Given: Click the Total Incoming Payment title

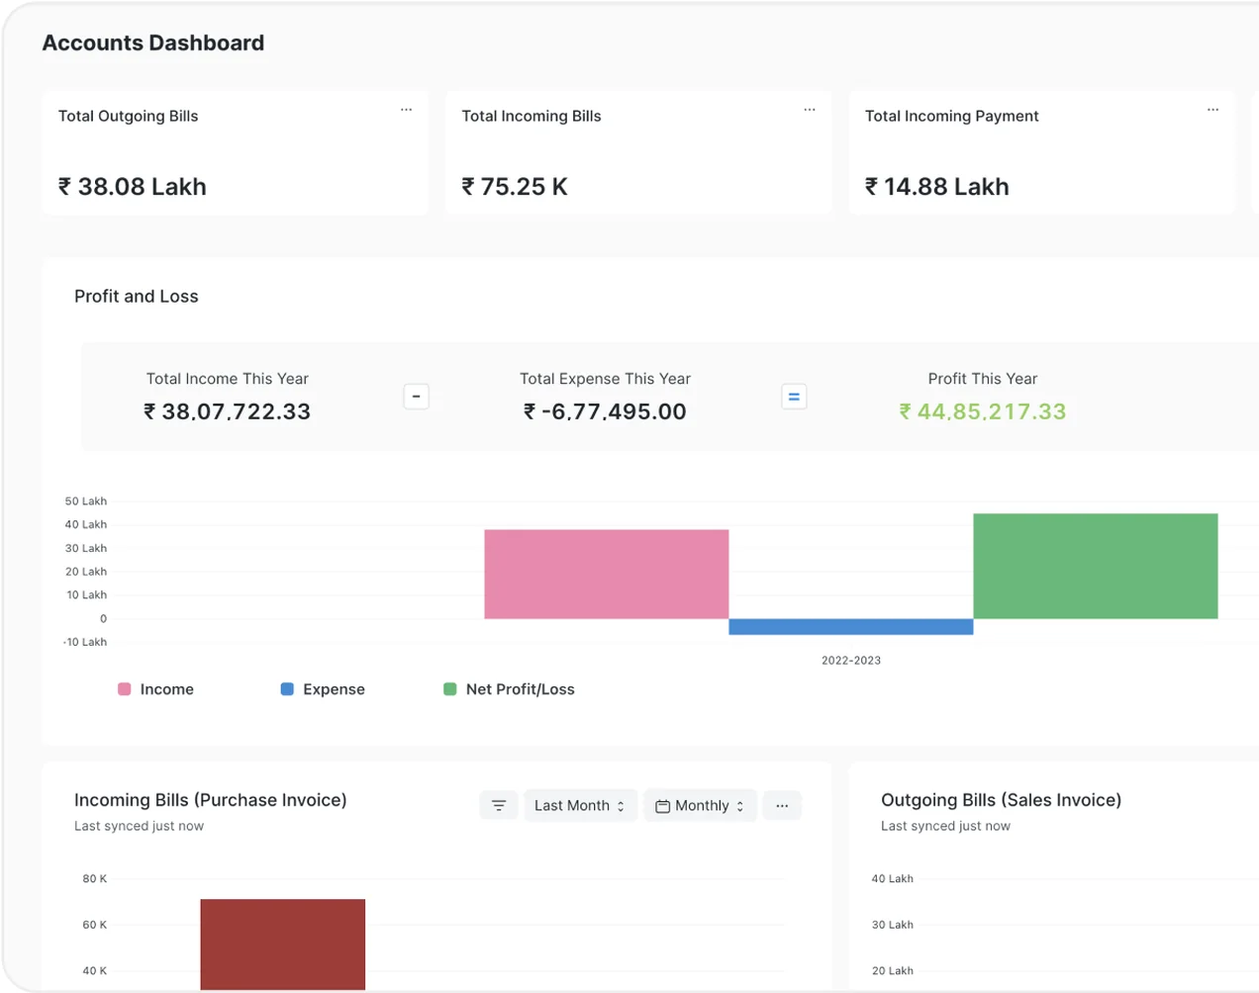Looking at the screenshot, I should (x=952, y=116).
